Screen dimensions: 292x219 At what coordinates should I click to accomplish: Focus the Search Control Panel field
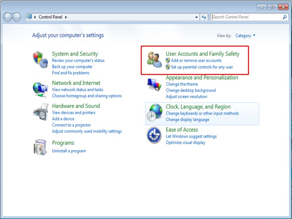246,17
